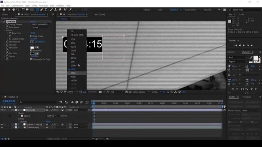Select the Clone Stamp tool
The width and height of the screenshot is (262, 147).
(56, 10)
